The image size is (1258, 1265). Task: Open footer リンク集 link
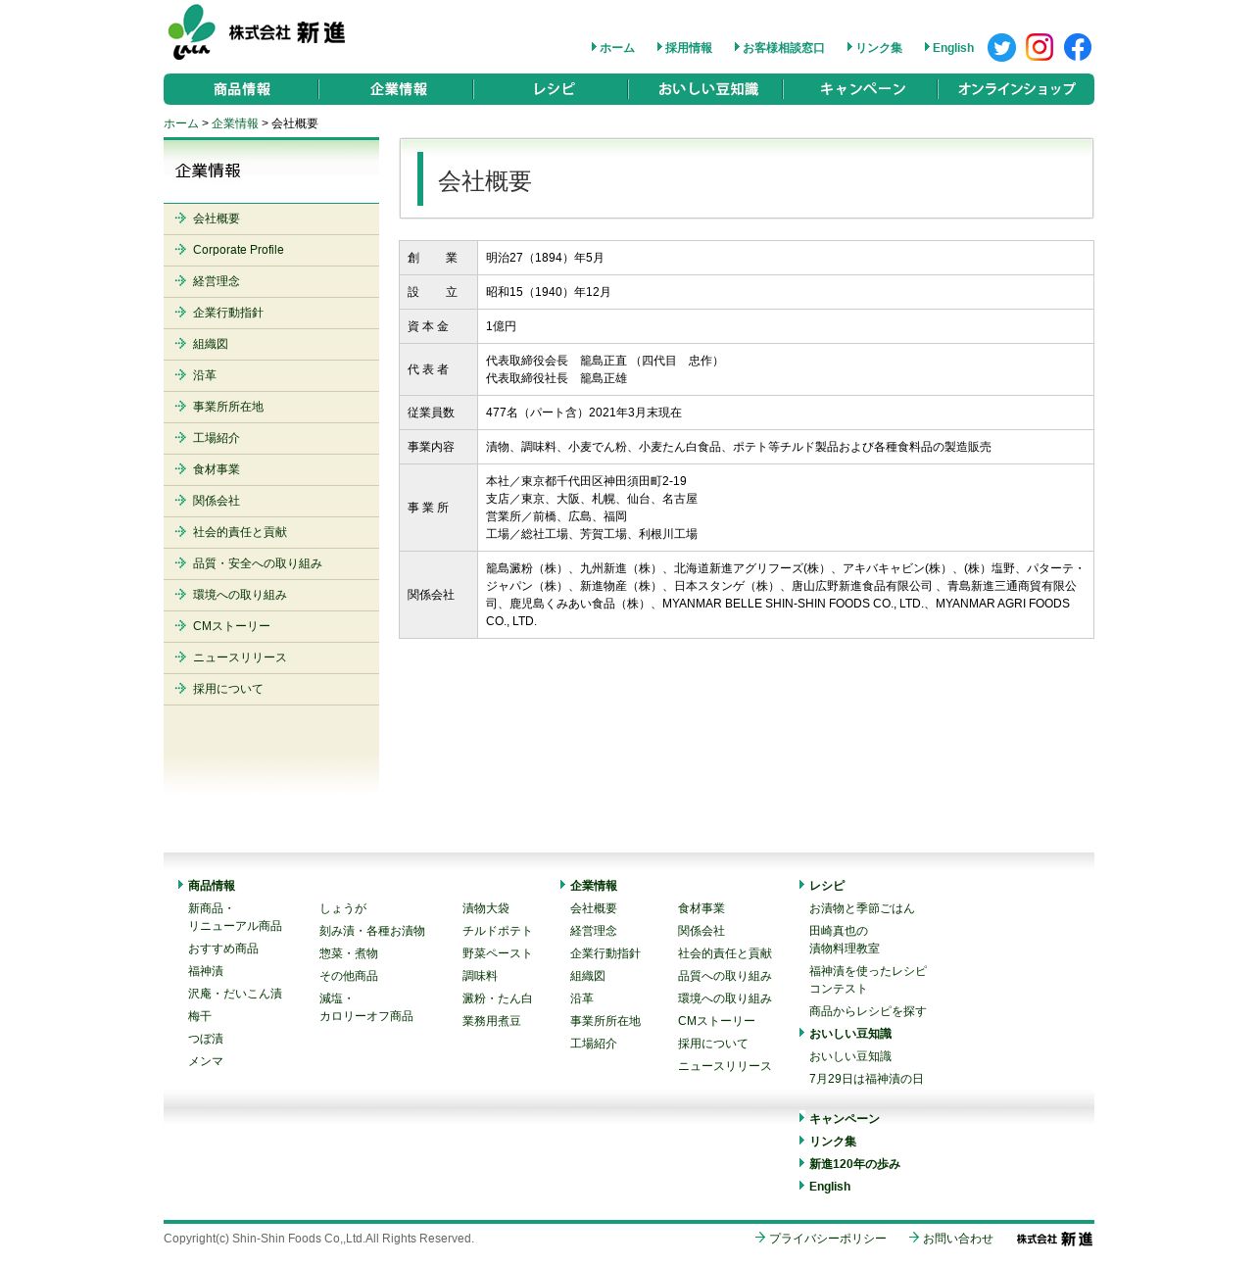click(x=833, y=1142)
